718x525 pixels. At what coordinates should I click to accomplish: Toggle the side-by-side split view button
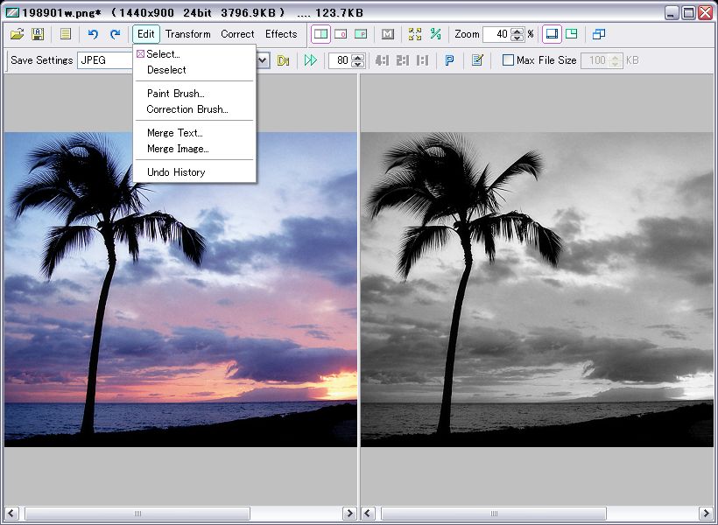320,34
